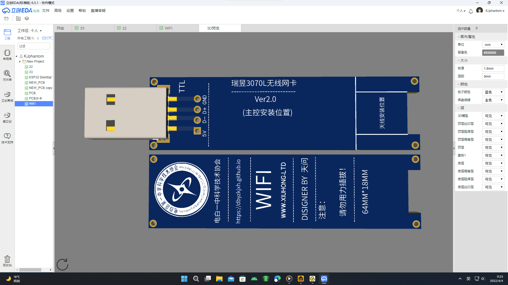Open Windows Start menu
The width and height of the screenshot is (508, 285).
tap(184, 279)
